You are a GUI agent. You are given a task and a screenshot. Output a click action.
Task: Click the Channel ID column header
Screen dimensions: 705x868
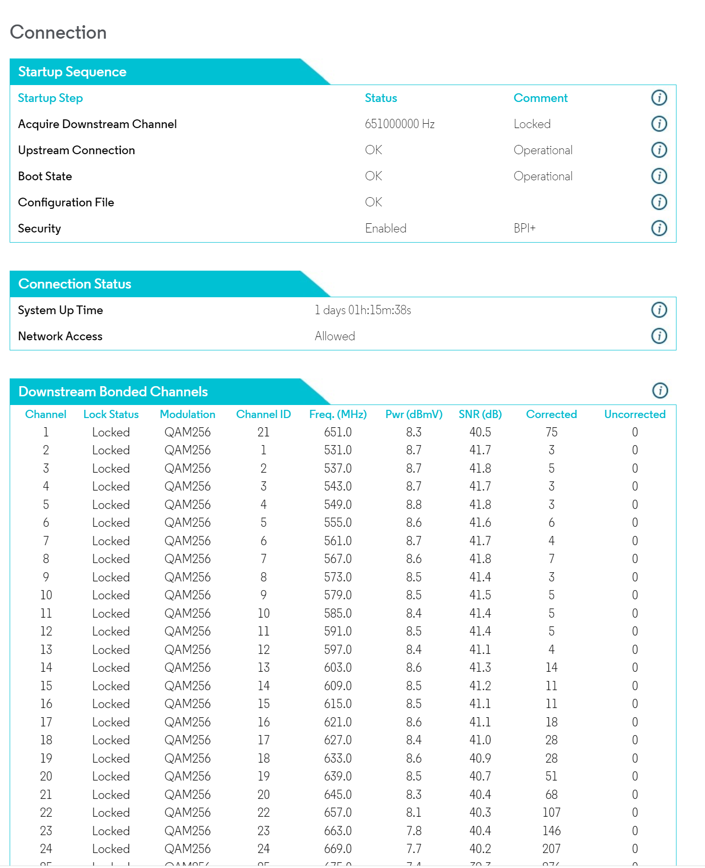263,415
